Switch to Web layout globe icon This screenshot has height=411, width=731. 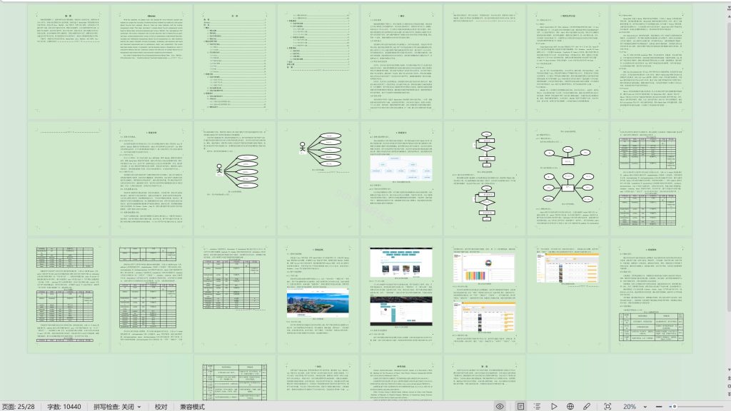pos(570,406)
